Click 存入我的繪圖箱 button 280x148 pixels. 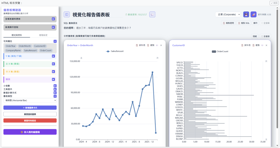point(30,132)
